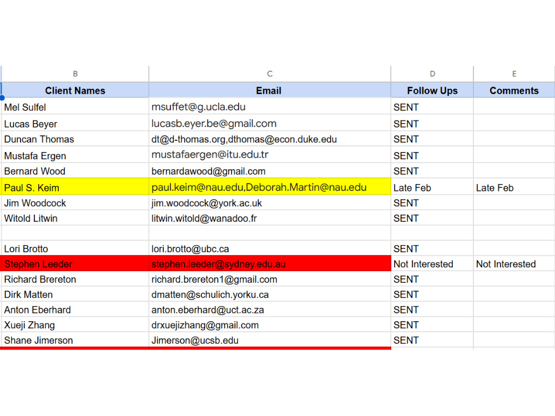
Task: Select the anton.eberhard@uct.ac.za cell
Action: click(270, 309)
